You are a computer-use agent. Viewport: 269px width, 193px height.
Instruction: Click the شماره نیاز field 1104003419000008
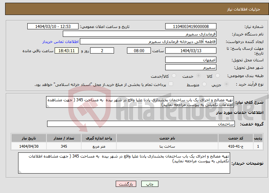coord(190,26)
